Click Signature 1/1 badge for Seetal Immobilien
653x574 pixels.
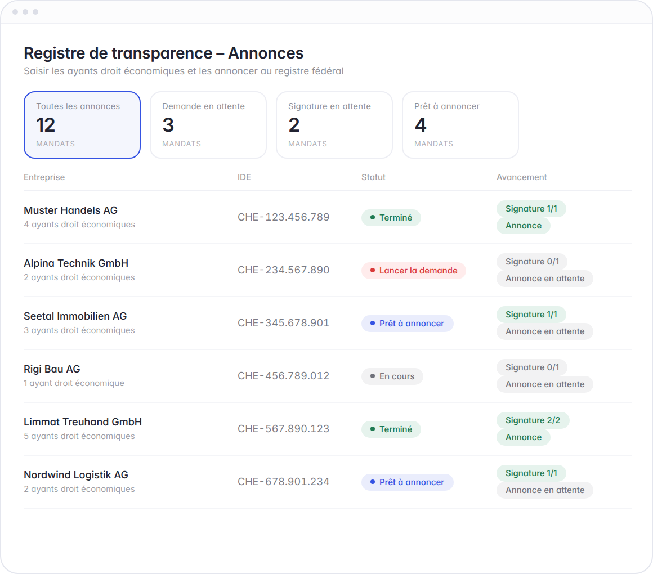[x=531, y=314]
